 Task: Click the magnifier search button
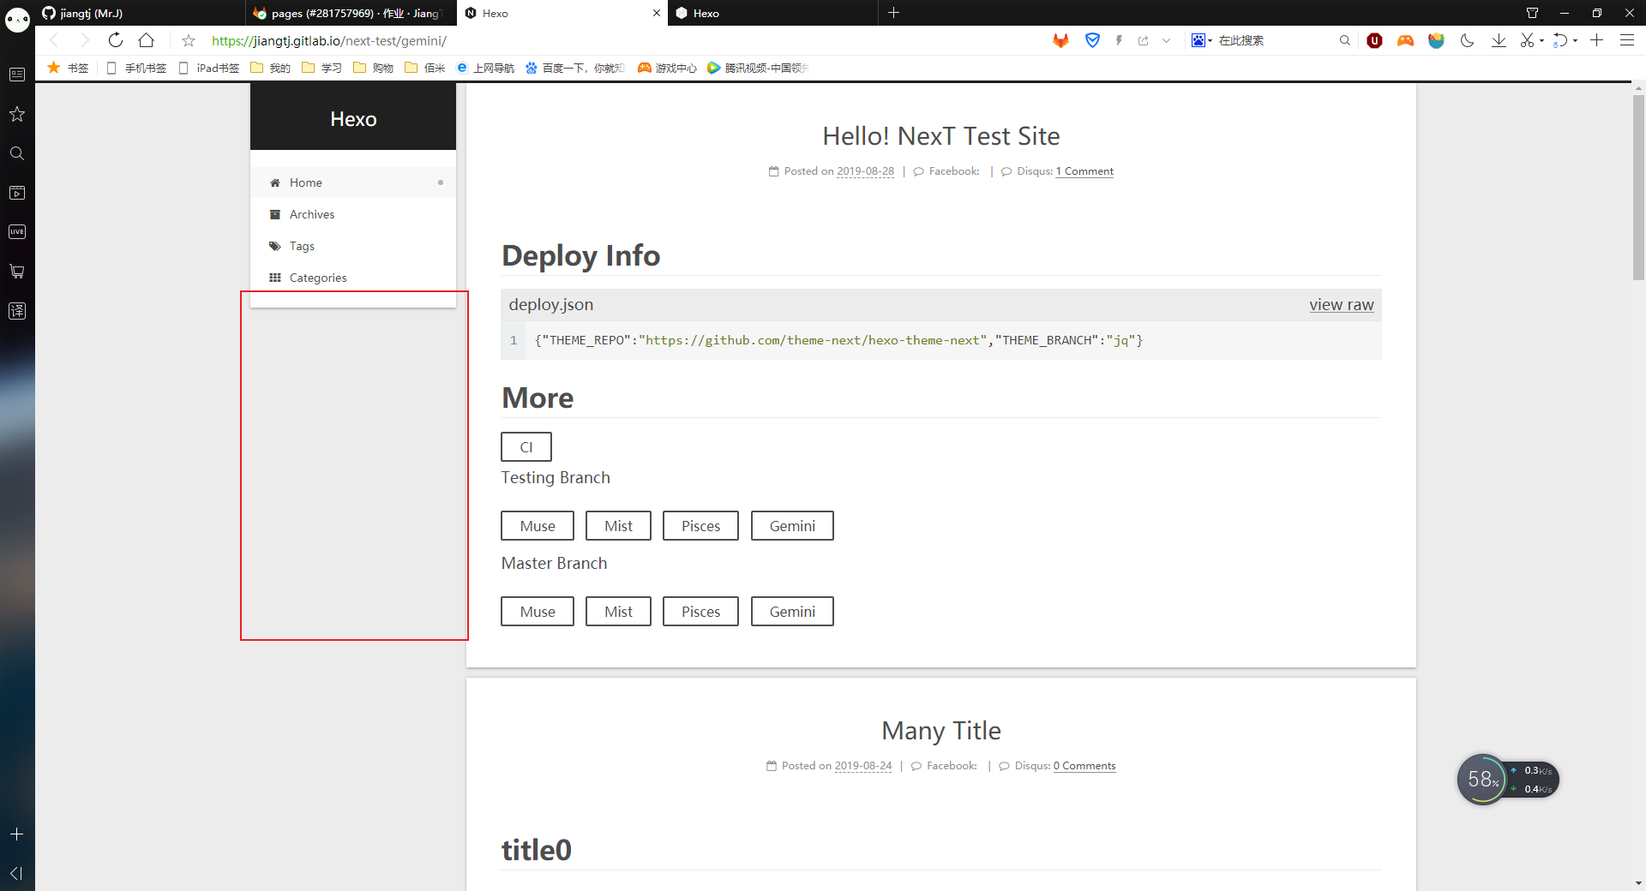(1345, 40)
